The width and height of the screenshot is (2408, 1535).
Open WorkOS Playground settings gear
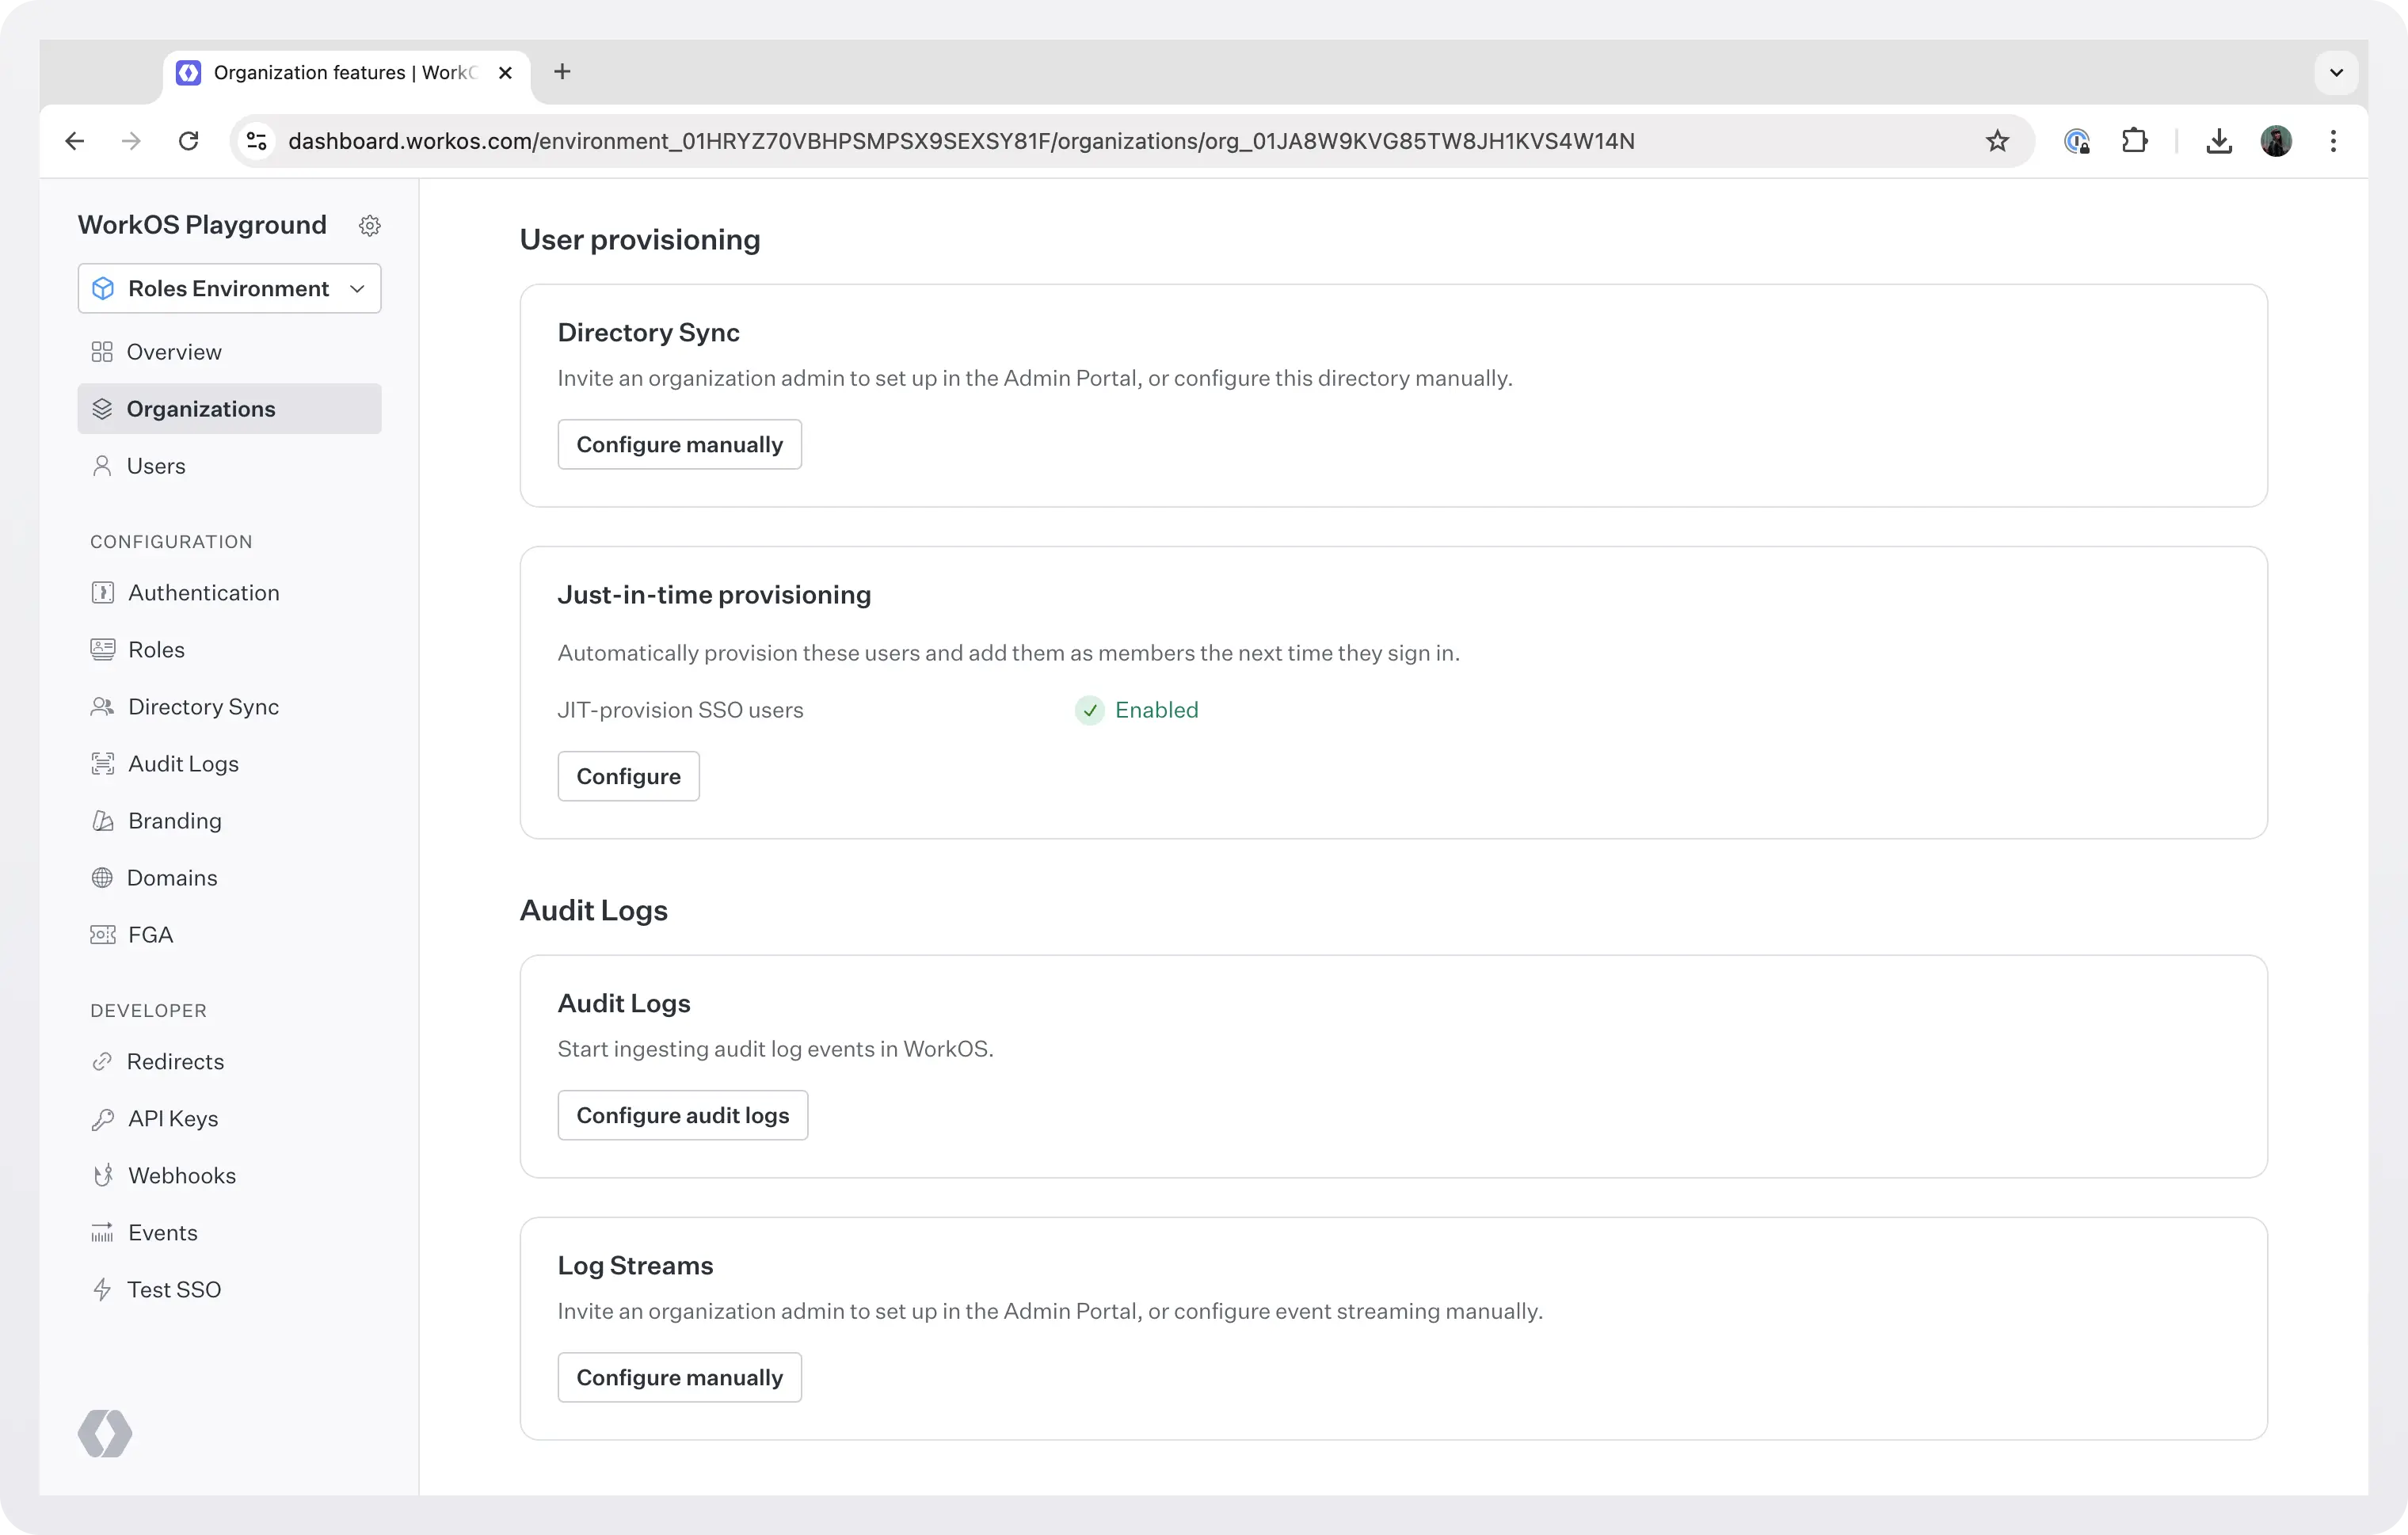[370, 226]
